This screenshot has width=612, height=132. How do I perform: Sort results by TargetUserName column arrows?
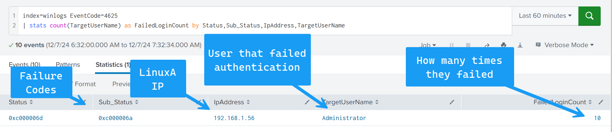pos(377,102)
